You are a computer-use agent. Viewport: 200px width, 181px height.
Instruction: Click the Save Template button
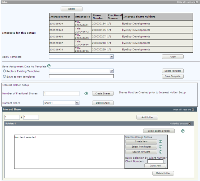(x=173, y=76)
